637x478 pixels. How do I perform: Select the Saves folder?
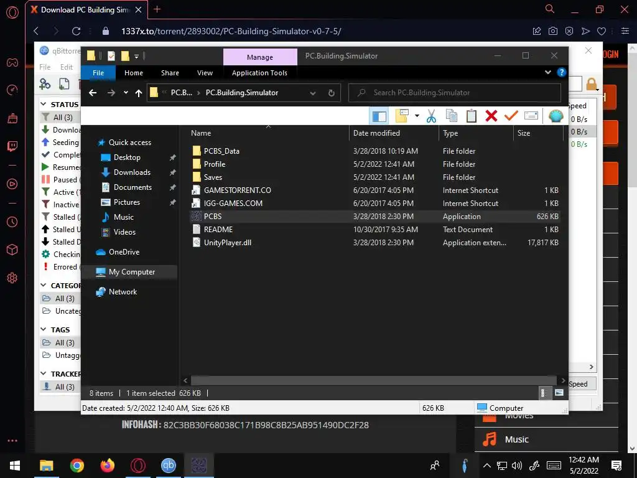(x=213, y=177)
